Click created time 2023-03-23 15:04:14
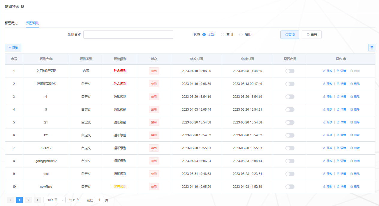The image size is (379, 206). (247, 161)
